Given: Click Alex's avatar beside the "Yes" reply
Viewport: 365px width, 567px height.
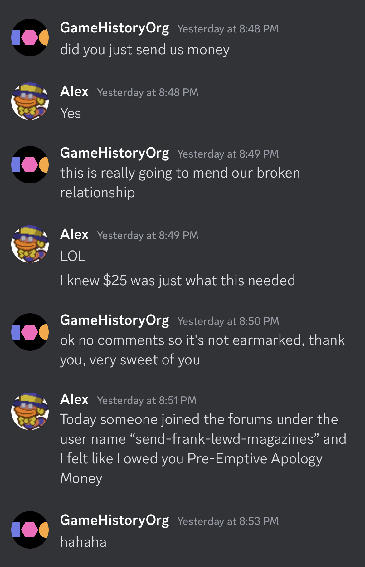Looking at the screenshot, I should [x=30, y=101].
